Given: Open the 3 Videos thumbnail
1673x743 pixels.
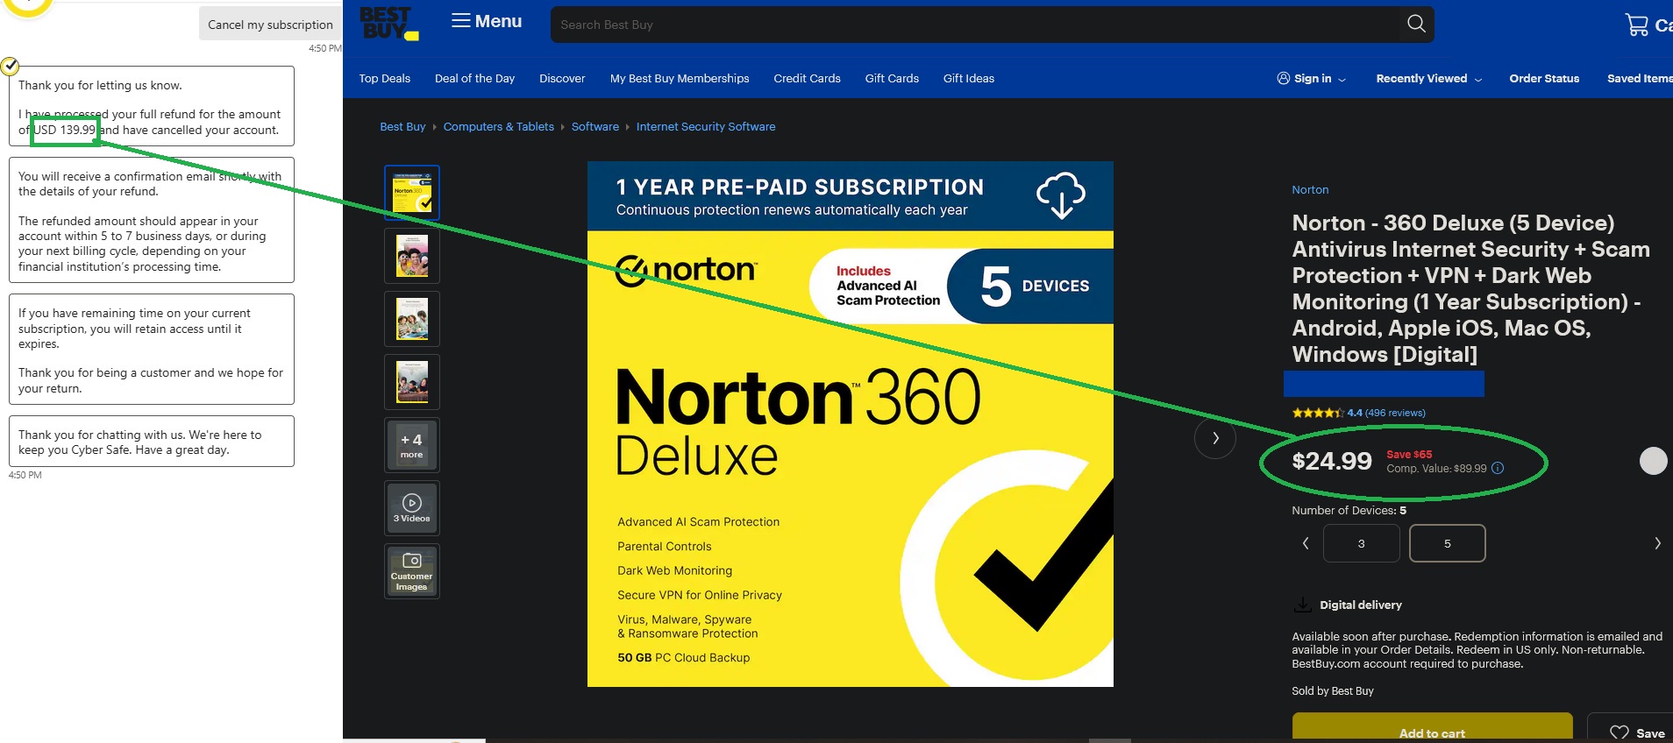Looking at the screenshot, I should pos(412,508).
